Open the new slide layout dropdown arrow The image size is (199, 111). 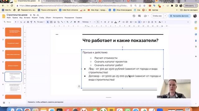(x=18, y=22)
